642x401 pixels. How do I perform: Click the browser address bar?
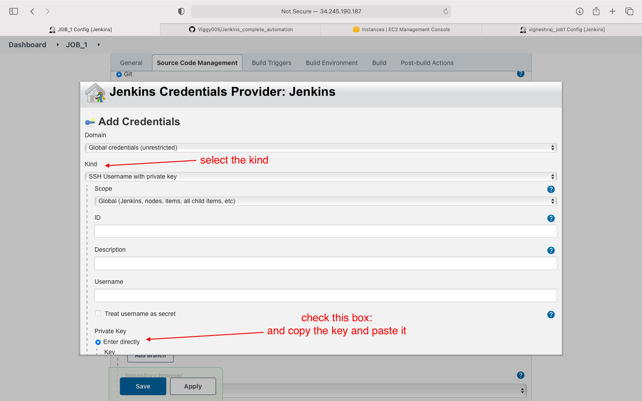(x=321, y=12)
